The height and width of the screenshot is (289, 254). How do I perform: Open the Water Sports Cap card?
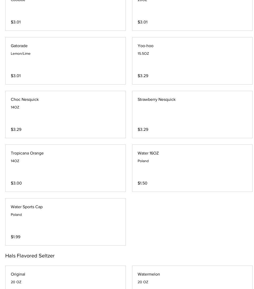click(x=65, y=222)
